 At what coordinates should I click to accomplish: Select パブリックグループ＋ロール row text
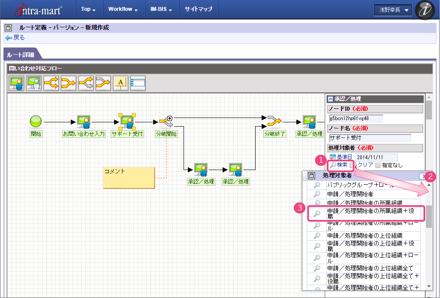coord(361,185)
